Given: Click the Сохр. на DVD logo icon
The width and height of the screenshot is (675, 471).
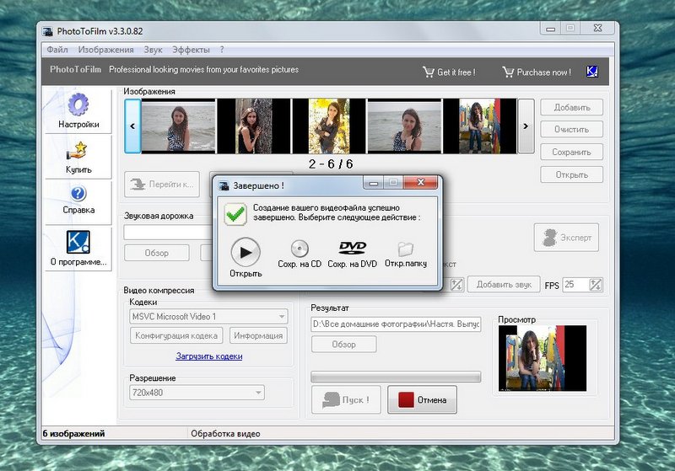Looking at the screenshot, I should 352,248.
